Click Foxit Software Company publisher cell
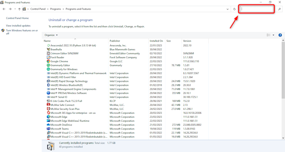The width and height of the screenshot is (285, 152). [123, 57]
